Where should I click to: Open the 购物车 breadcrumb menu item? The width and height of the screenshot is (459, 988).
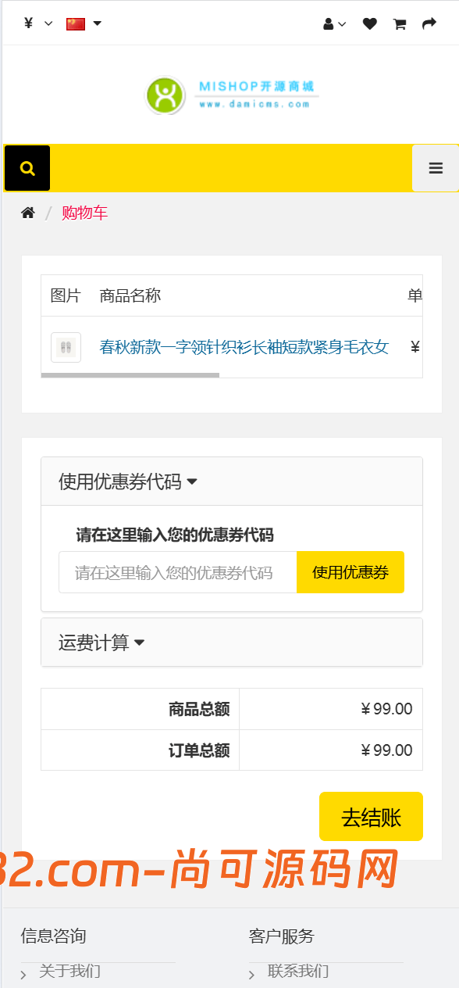coord(84,212)
